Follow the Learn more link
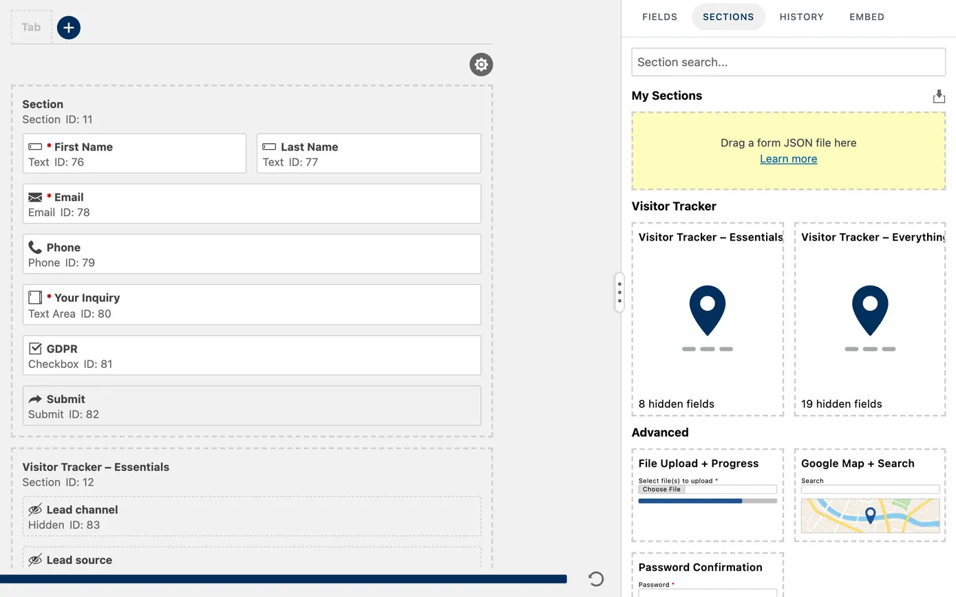Image resolution: width=956 pixels, height=597 pixels. [x=789, y=159]
